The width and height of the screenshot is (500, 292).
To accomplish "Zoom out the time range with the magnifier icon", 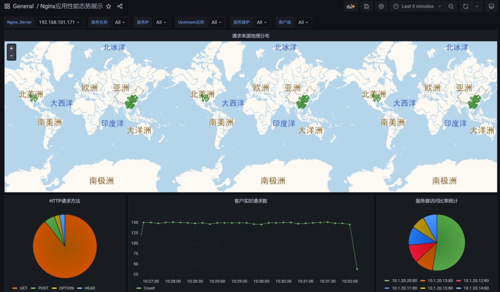I will 451,6.
